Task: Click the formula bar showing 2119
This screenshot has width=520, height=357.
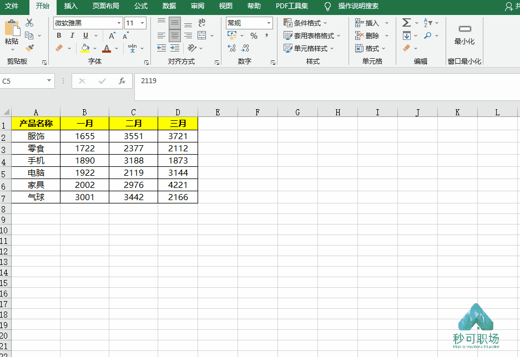Action: pos(327,87)
